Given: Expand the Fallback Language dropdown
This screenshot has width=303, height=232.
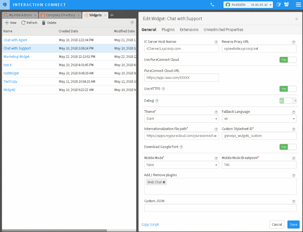Looking at the screenshot, I should point(259,119).
